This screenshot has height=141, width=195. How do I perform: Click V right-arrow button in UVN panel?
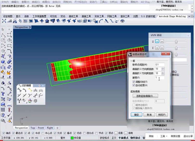click(162, 48)
